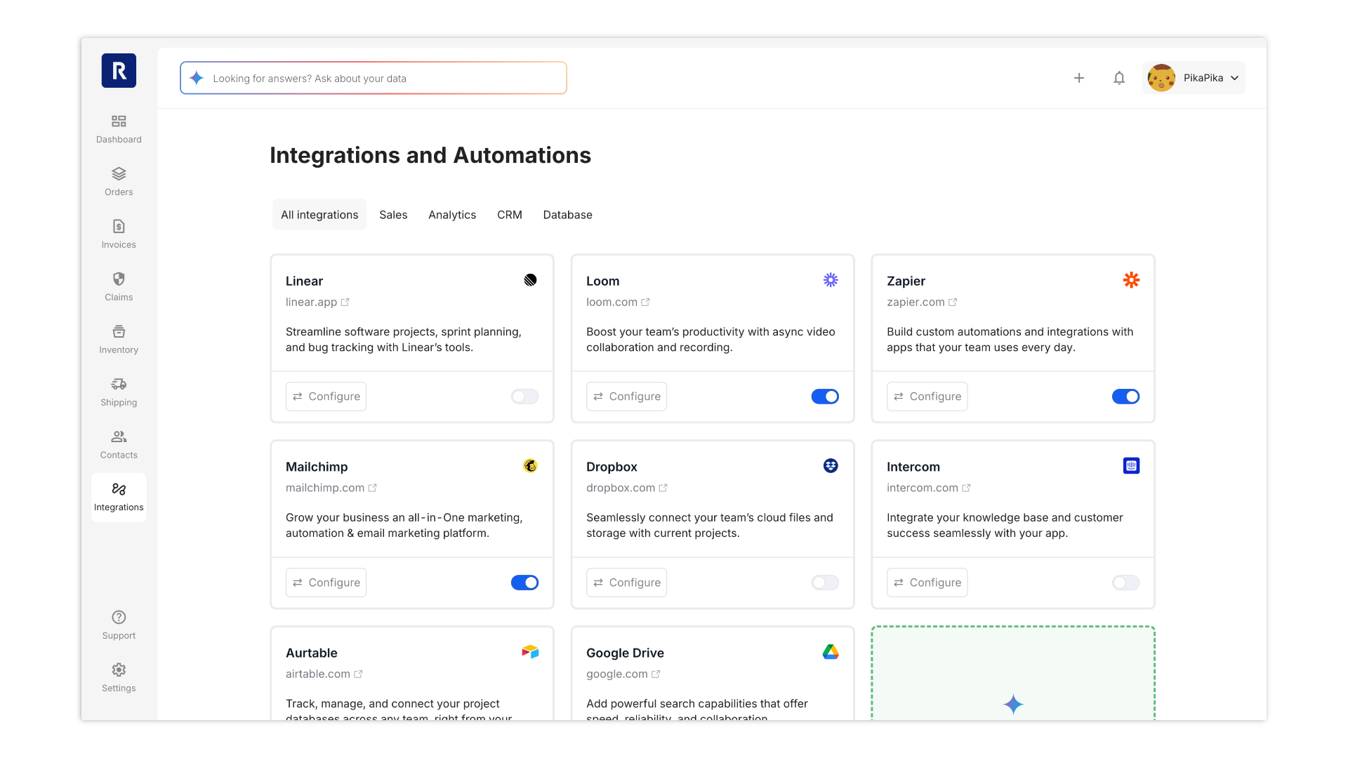Open the Database tab
Viewport: 1348px width, 758px height.
[567, 215]
